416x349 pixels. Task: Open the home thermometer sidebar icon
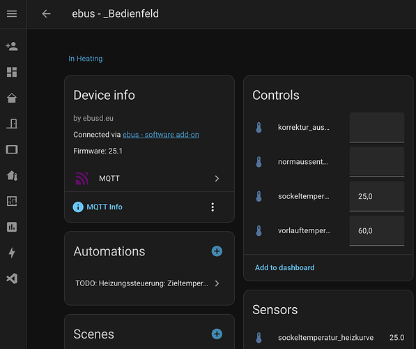pyautogui.click(x=12, y=175)
